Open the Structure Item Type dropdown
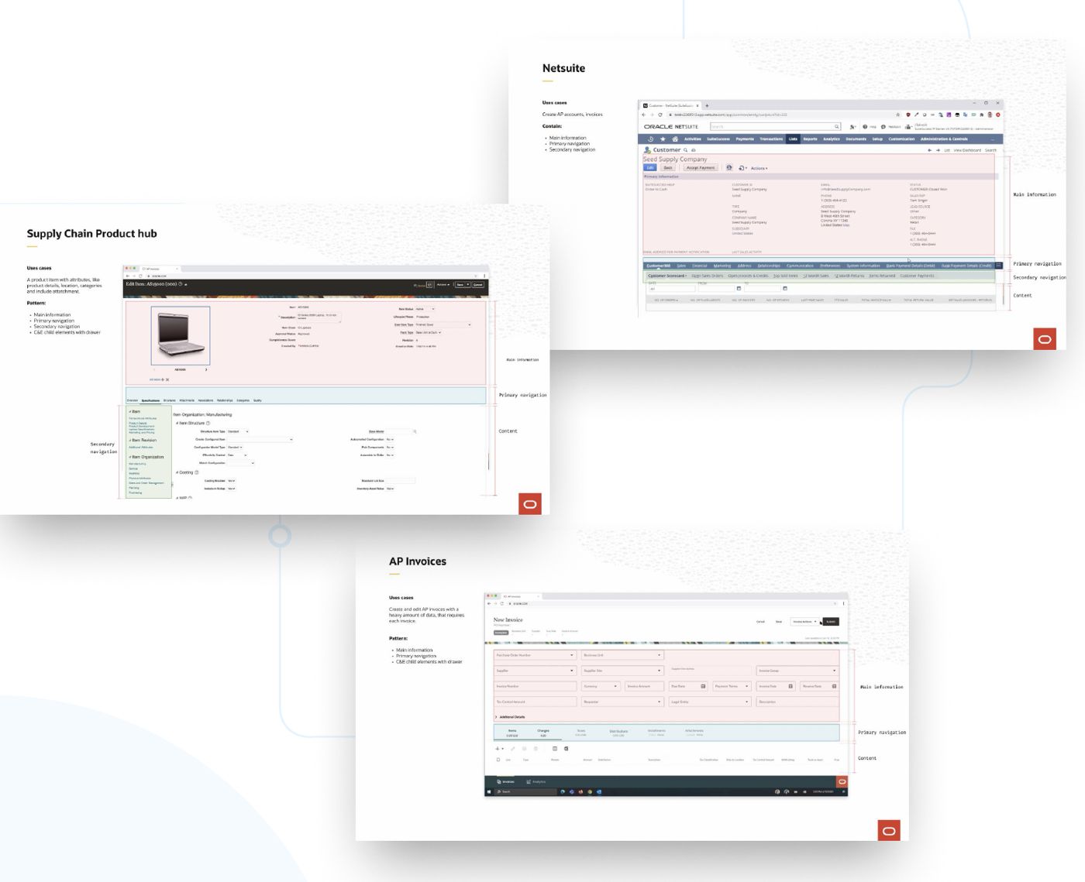Image resolution: width=1085 pixels, height=882 pixels. 237,431
